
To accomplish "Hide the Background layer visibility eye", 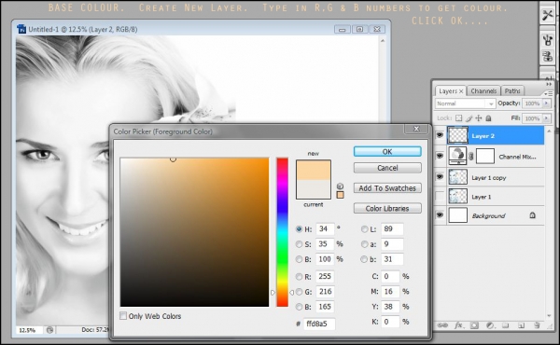I will pyautogui.click(x=440, y=215).
